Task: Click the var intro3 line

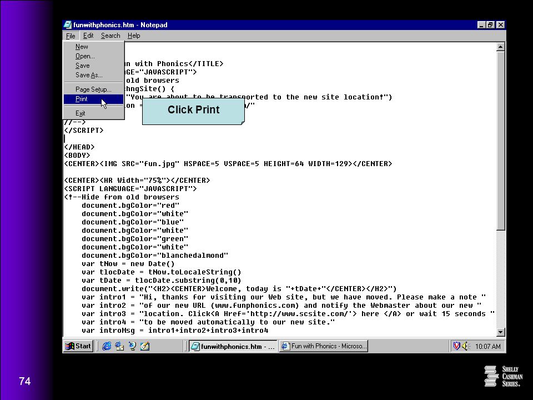Action: click(288, 314)
